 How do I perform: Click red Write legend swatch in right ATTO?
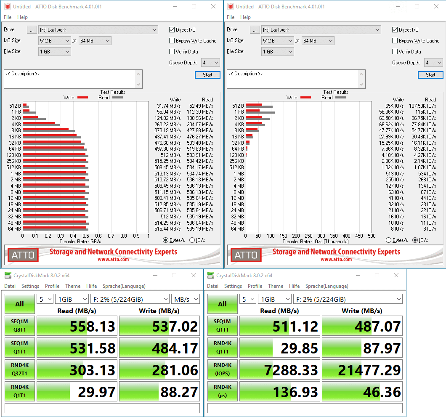click(x=306, y=98)
